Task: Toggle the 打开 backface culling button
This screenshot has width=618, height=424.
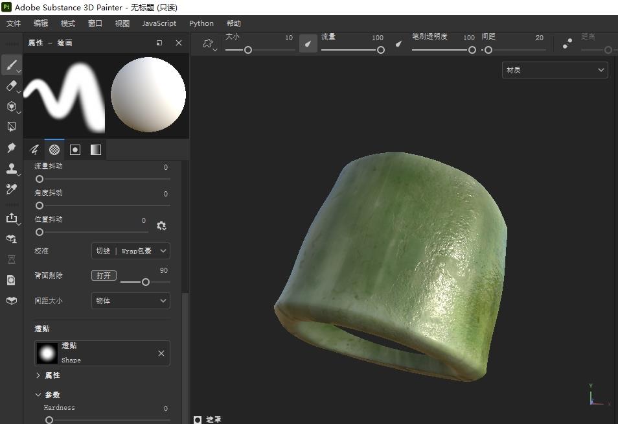Action: (x=104, y=276)
